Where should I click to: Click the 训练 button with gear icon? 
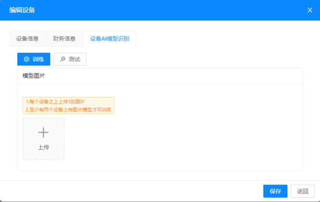pyautogui.click(x=34, y=59)
